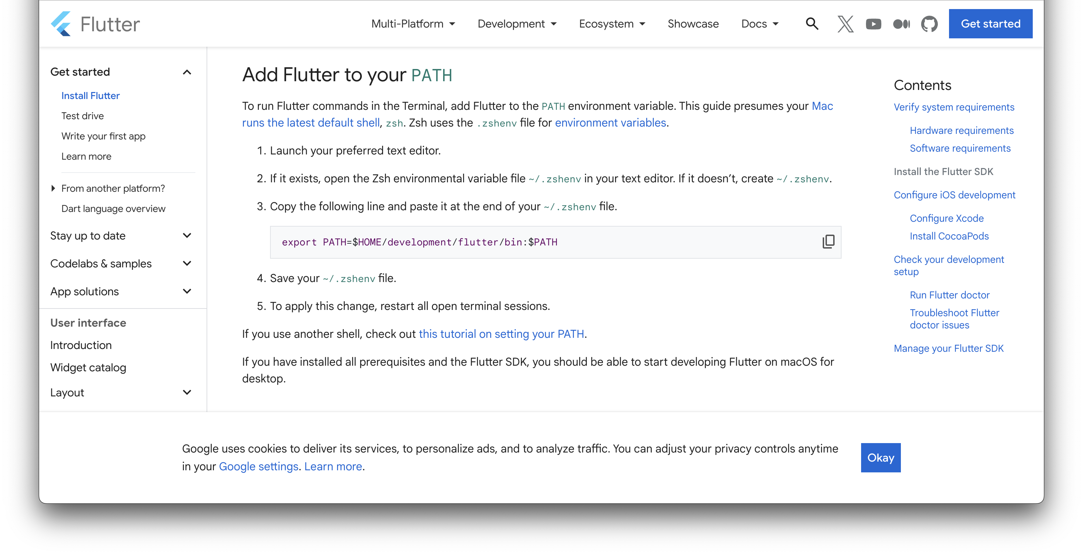This screenshot has height=555, width=1083.
Task: Open the GitHub icon in header
Action: [x=929, y=24]
